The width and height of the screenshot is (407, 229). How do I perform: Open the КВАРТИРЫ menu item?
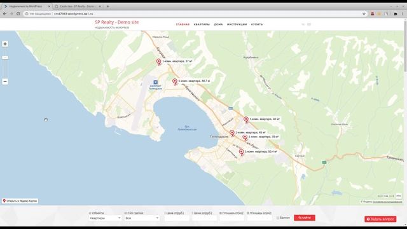pos(202,24)
